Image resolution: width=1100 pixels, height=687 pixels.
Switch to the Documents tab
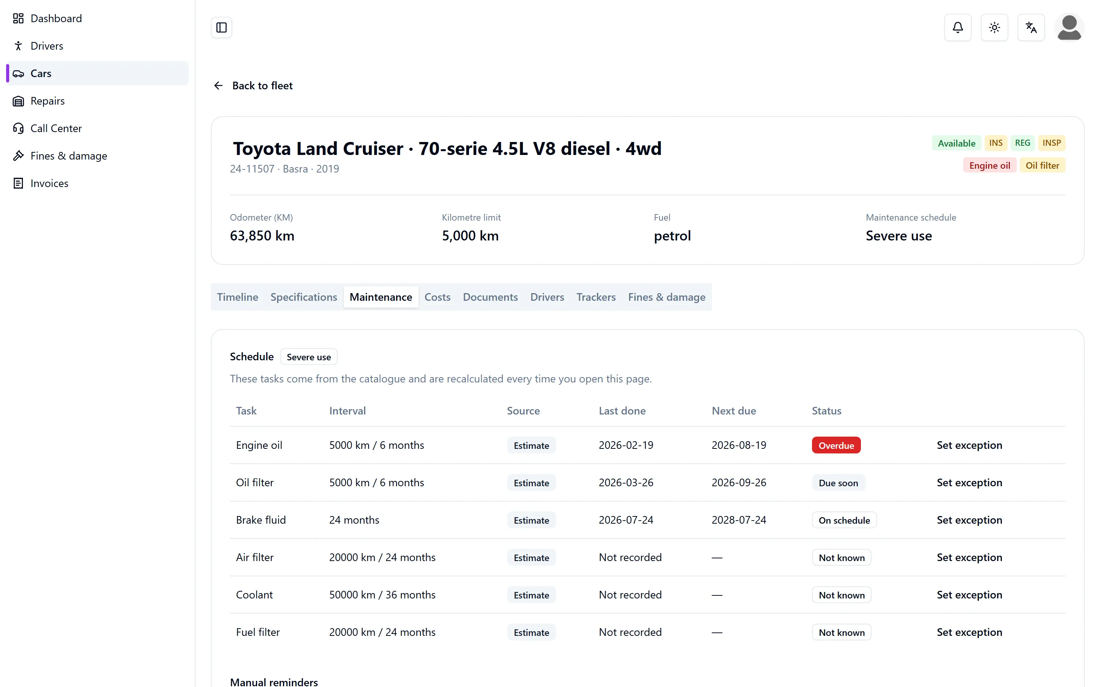click(x=490, y=297)
